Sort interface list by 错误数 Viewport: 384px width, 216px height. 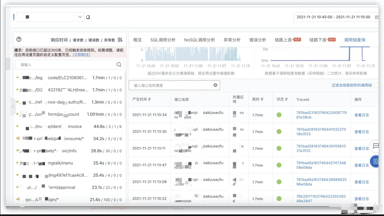[94, 40]
